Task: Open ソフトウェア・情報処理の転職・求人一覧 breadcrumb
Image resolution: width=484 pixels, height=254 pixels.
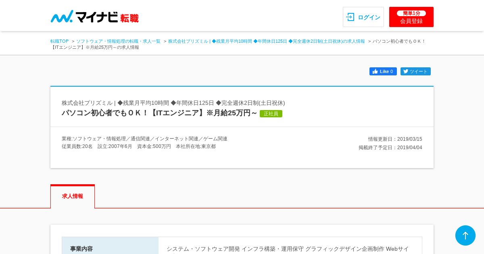Action: pos(118,41)
